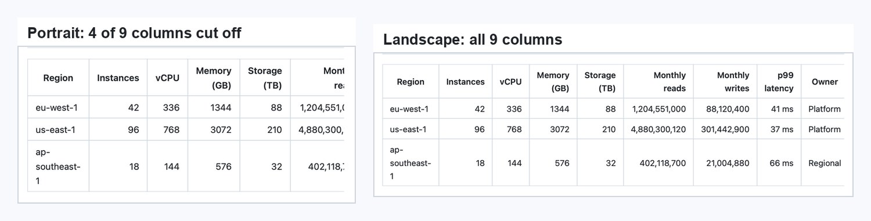Select the monthly writes value 301,442,900

725,129
